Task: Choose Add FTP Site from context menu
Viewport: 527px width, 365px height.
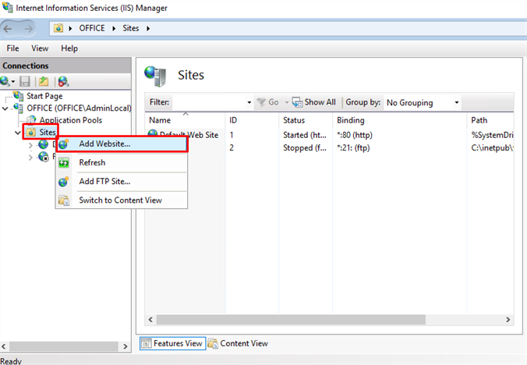Action: tap(122, 182)
